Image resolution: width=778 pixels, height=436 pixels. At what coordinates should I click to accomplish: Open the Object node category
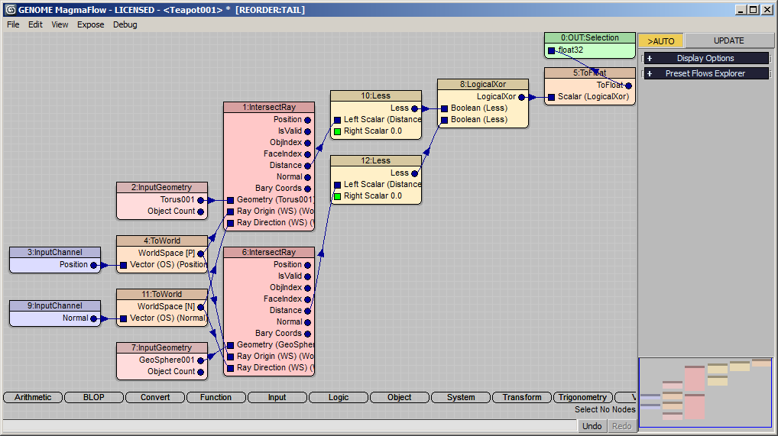click(400, 397)
